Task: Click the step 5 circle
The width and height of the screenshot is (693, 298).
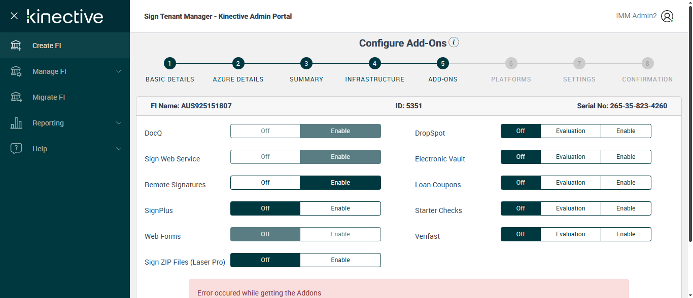Action: point(442,63)
